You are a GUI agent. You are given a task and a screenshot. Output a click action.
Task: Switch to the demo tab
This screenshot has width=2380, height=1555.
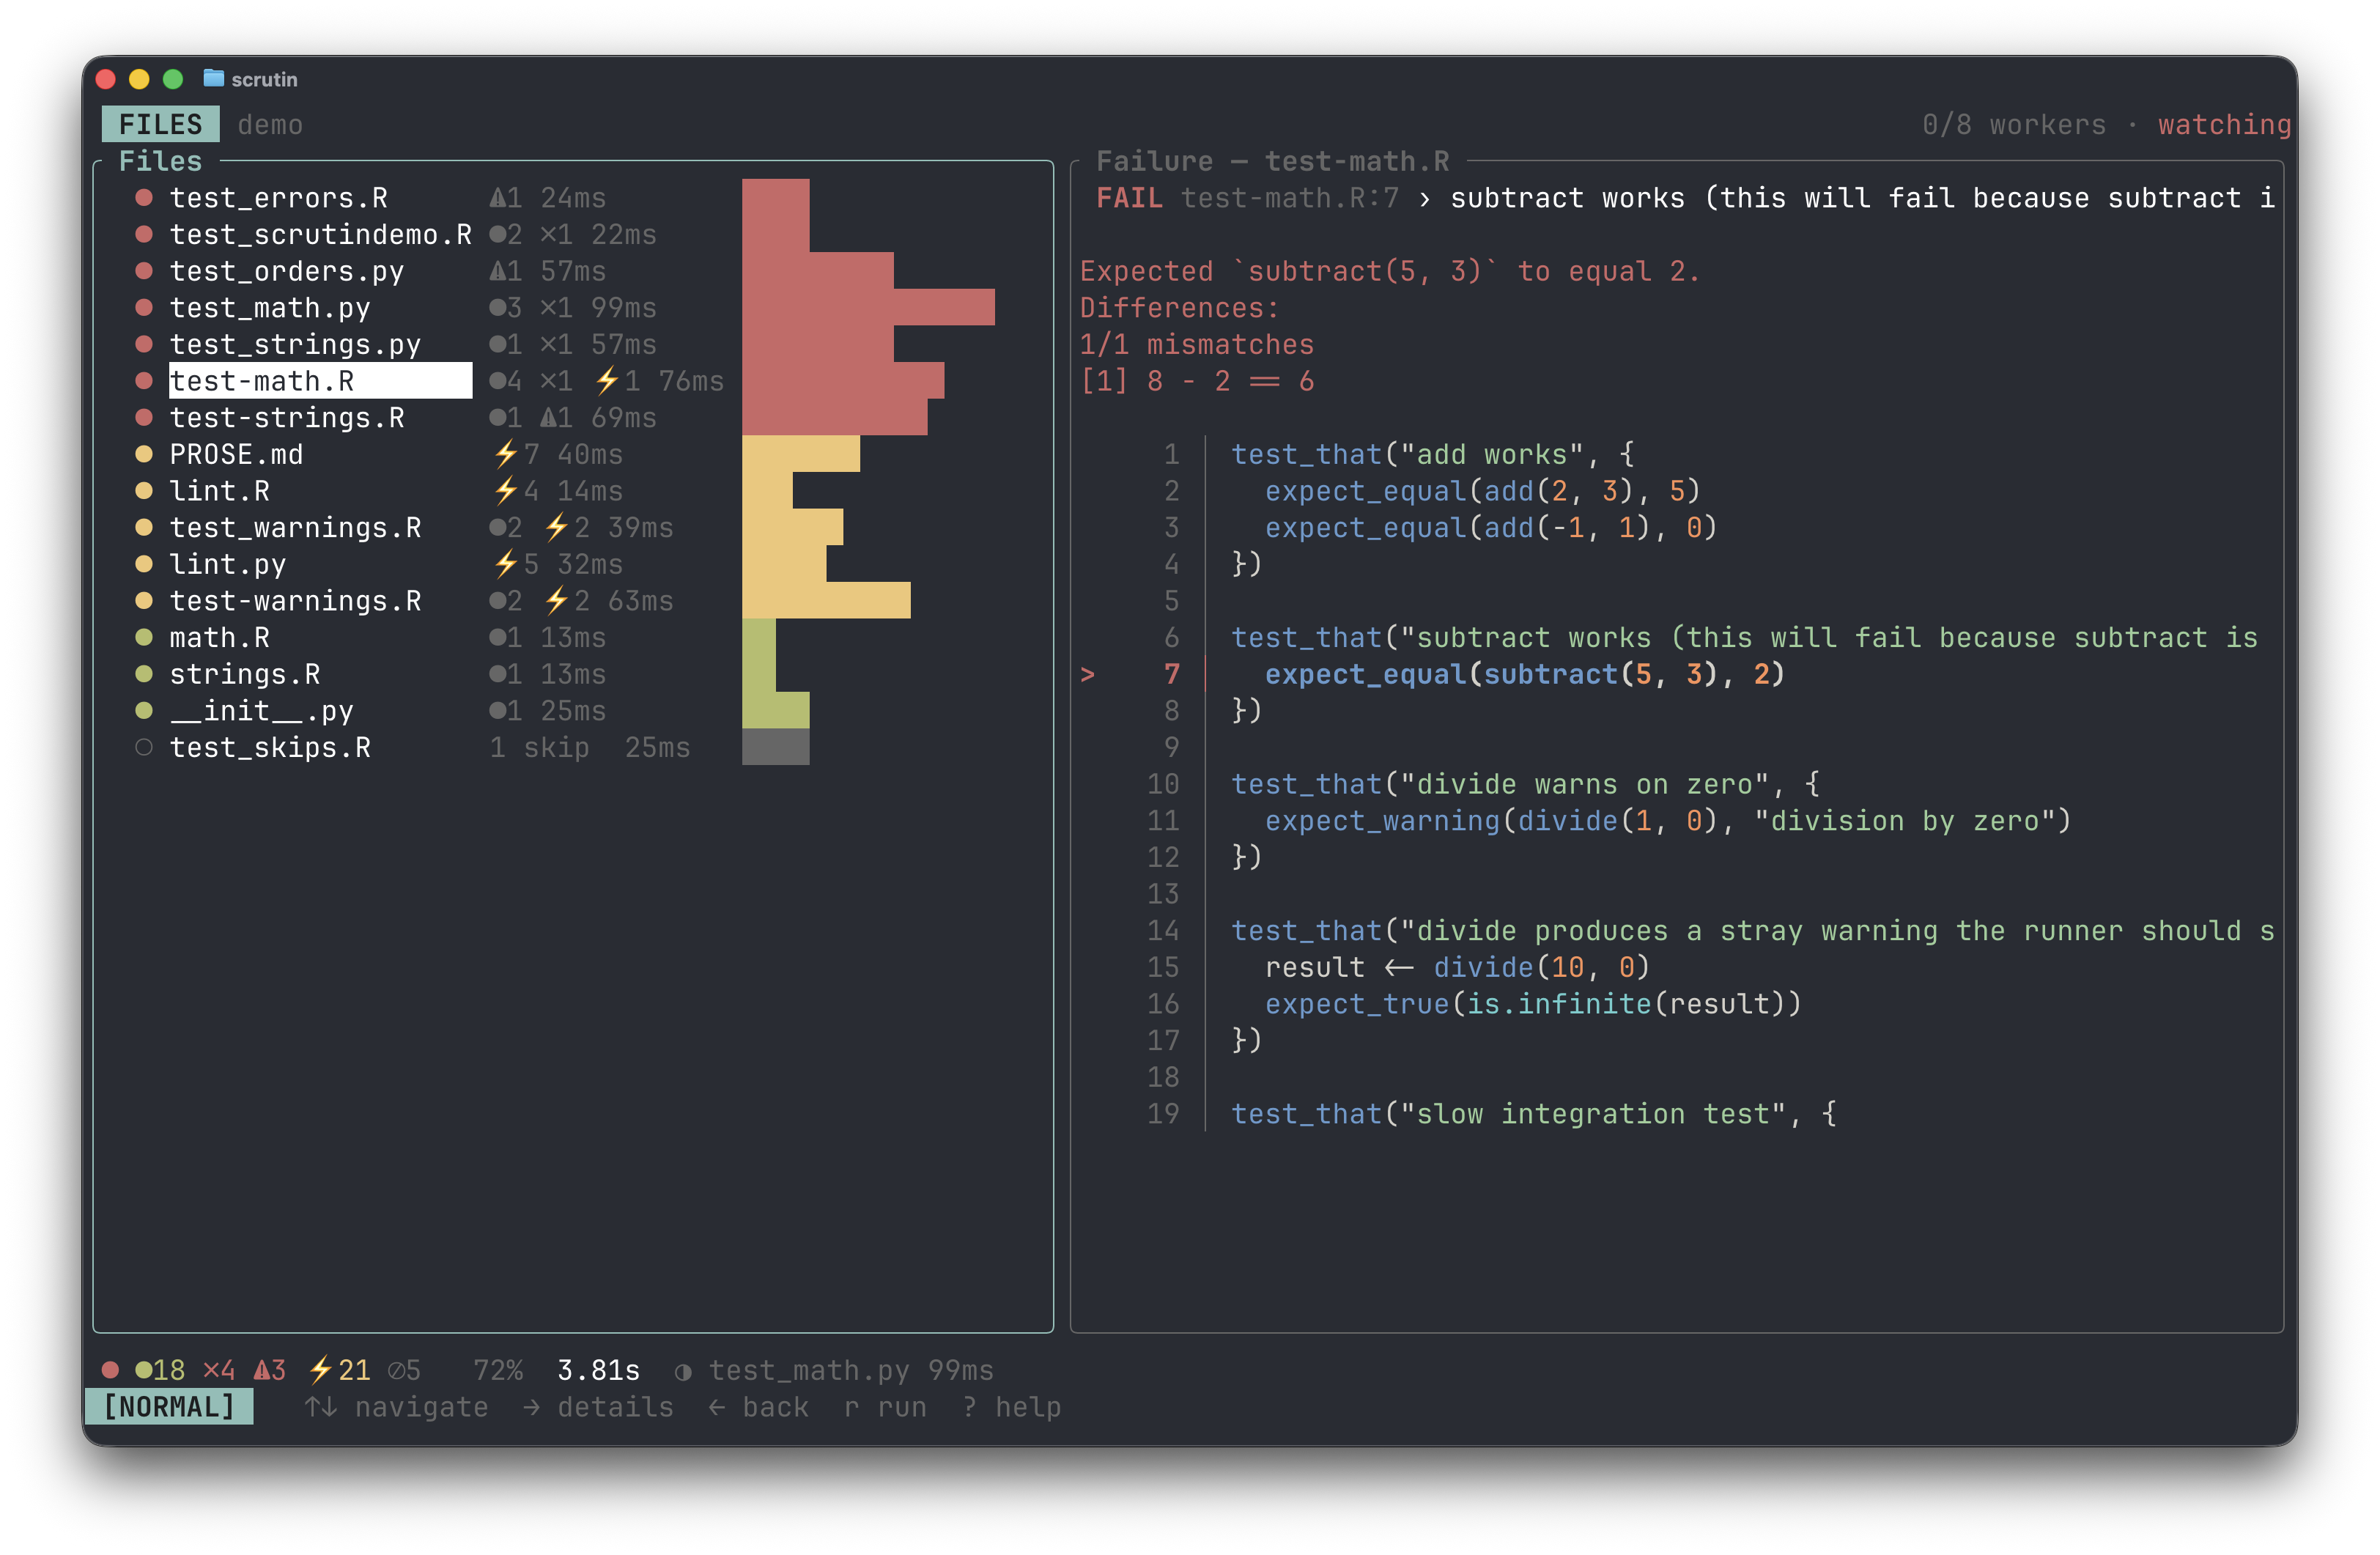270,124
